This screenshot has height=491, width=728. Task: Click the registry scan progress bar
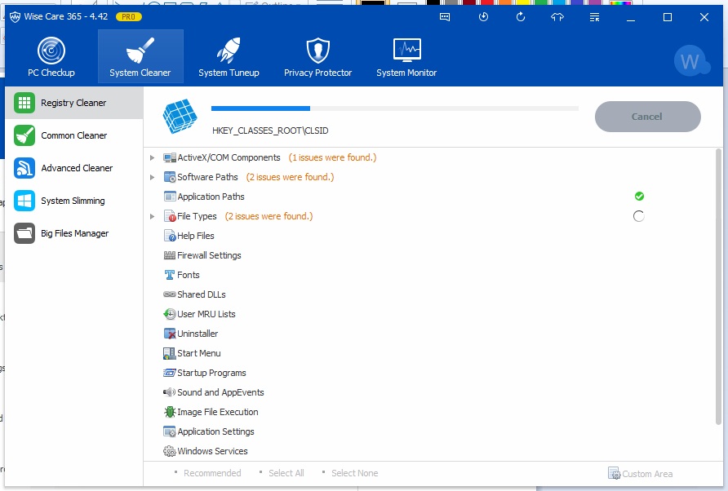pyautogui.click(x=394, y=108)
